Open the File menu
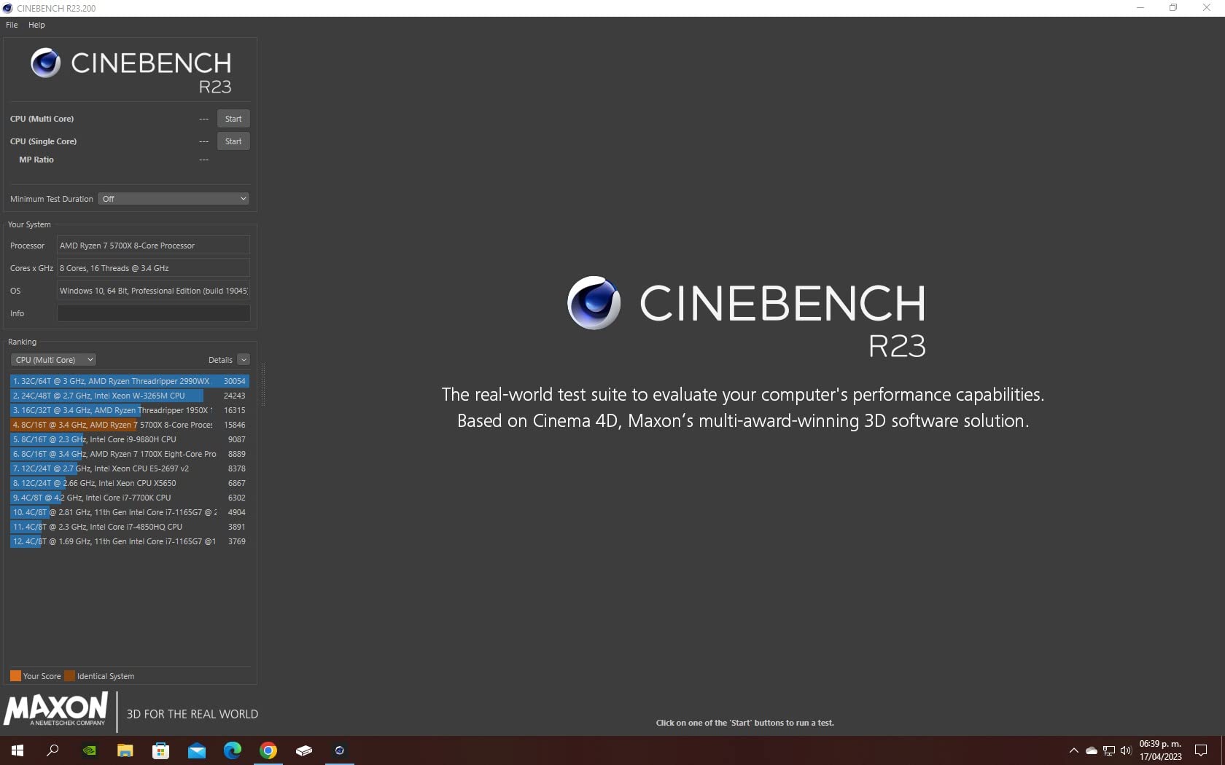Viewport: 1225px width, 765px height. pyautogui.click(x=12, y=25)
